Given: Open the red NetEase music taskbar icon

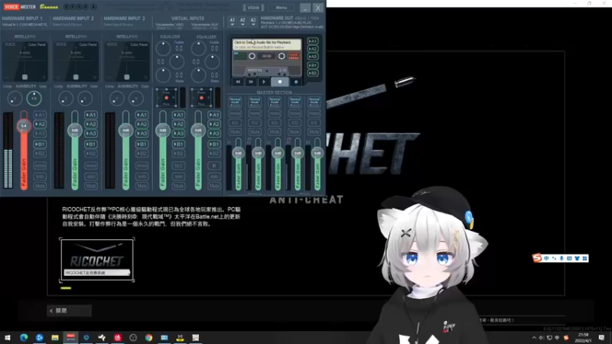Looking at the screenshot, I should [118, 337].
